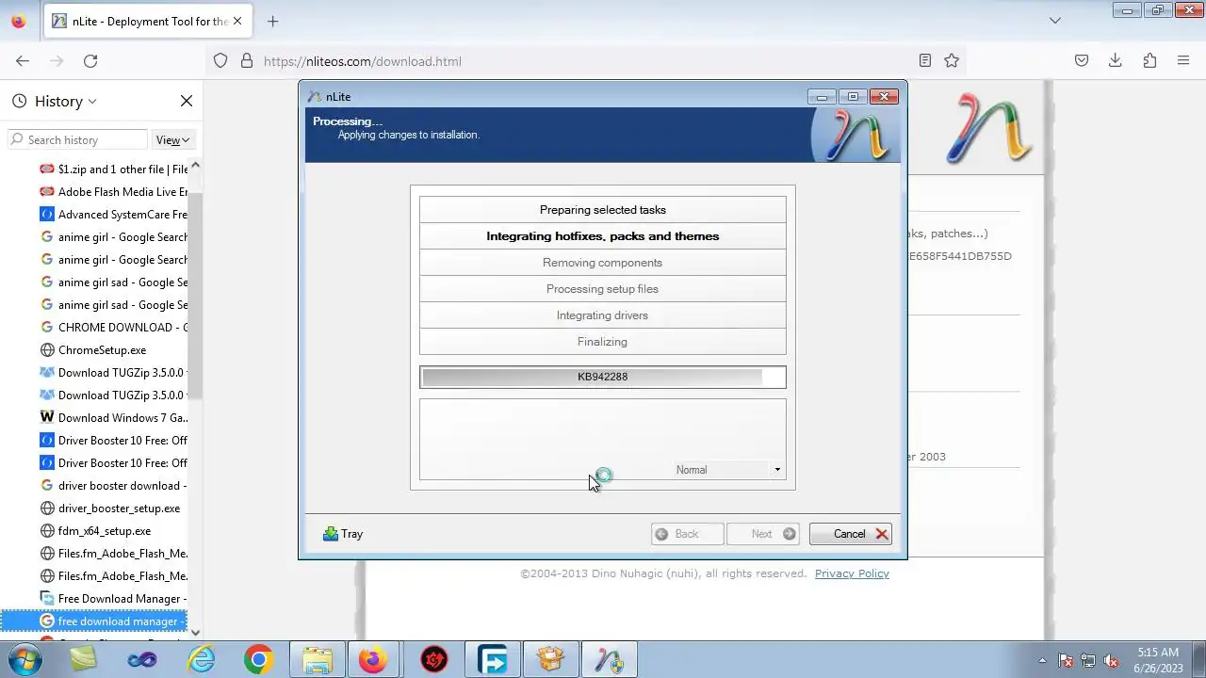Click the site padlock icon
The image size is (1206, 678).
click(x=247, y=61)
